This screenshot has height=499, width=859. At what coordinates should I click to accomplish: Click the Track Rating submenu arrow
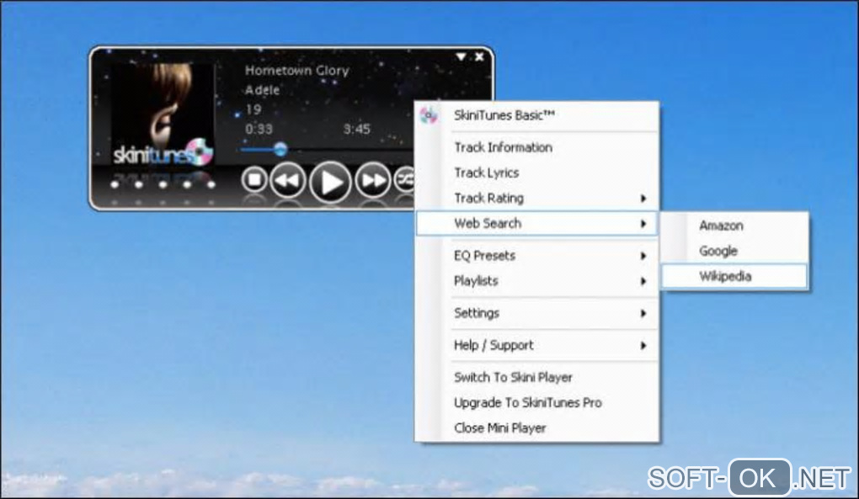point(643,199)
